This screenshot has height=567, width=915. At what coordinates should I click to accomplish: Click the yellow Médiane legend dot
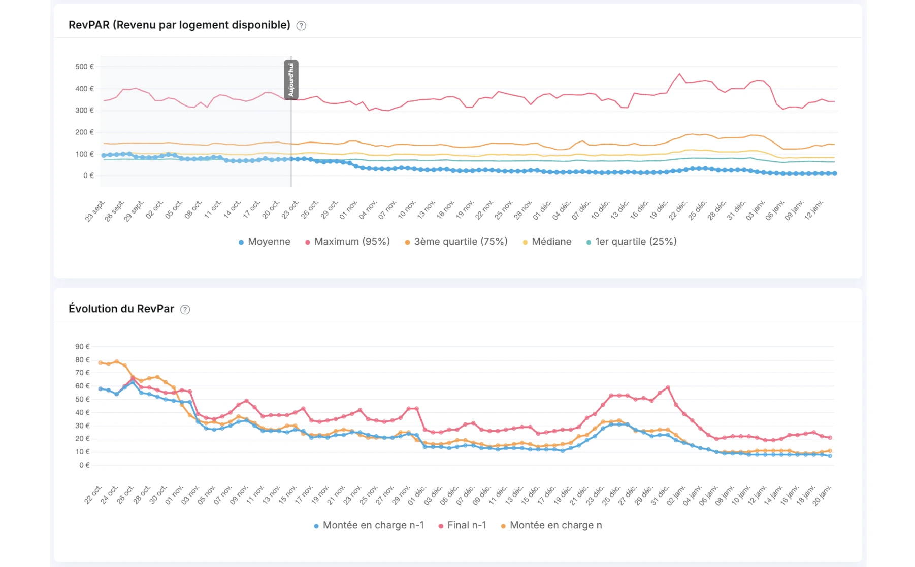(525, 243)
